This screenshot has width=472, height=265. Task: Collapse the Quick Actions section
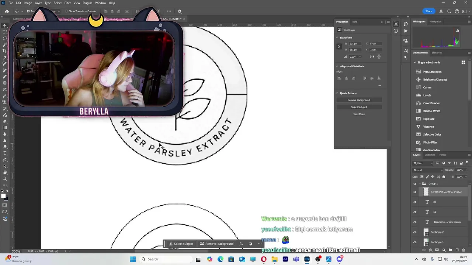pyautogui.click(x=337, y=93)
